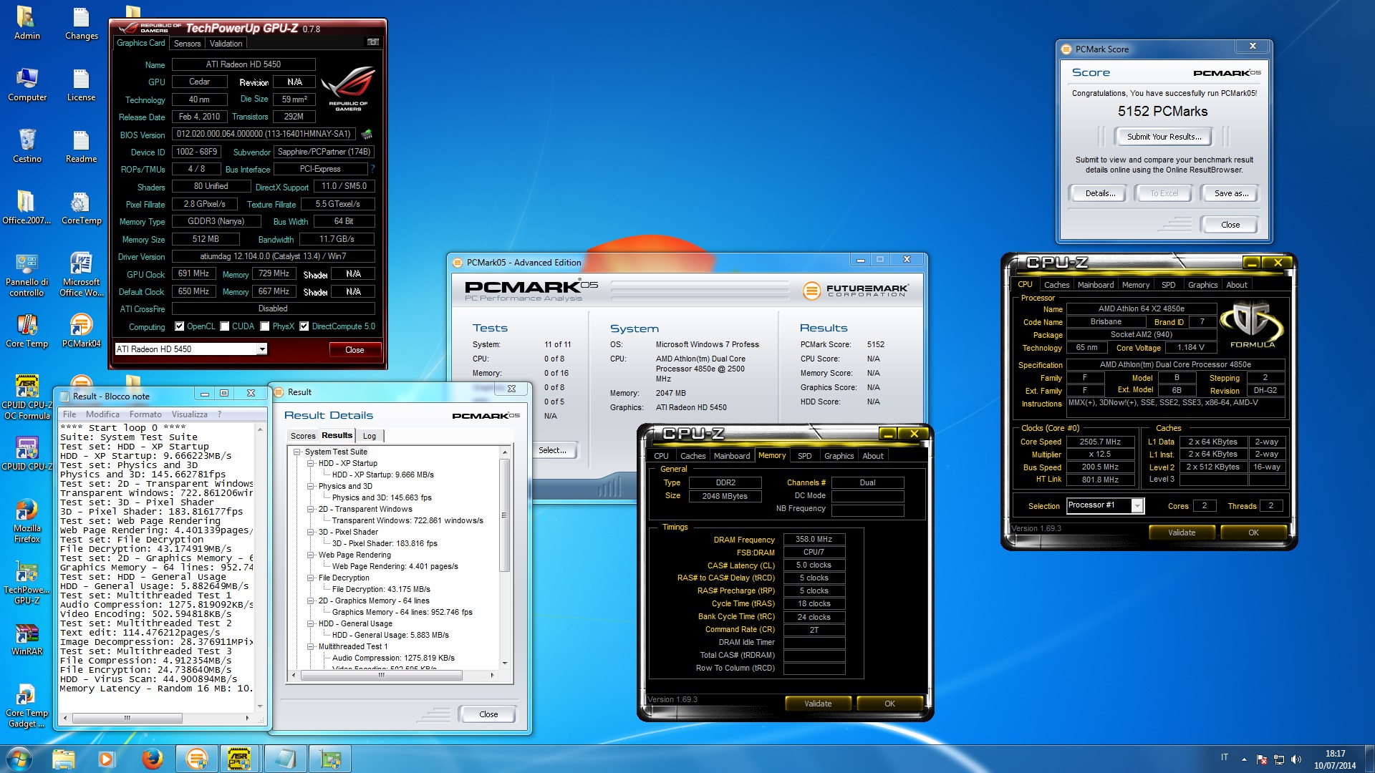The height and width of the screenshot is (773, 1375).
Task: Click the IT language indicator in taskbar
Action: pos(1225,757)
